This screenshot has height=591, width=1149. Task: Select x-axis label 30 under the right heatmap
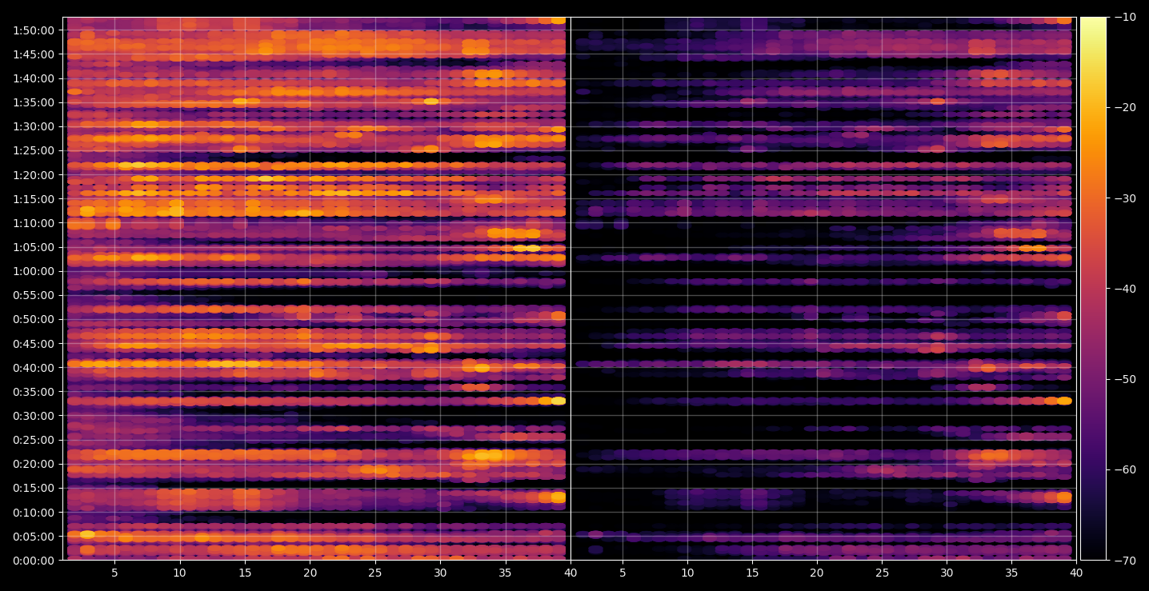pyautogui.click(x=947, y=573)
